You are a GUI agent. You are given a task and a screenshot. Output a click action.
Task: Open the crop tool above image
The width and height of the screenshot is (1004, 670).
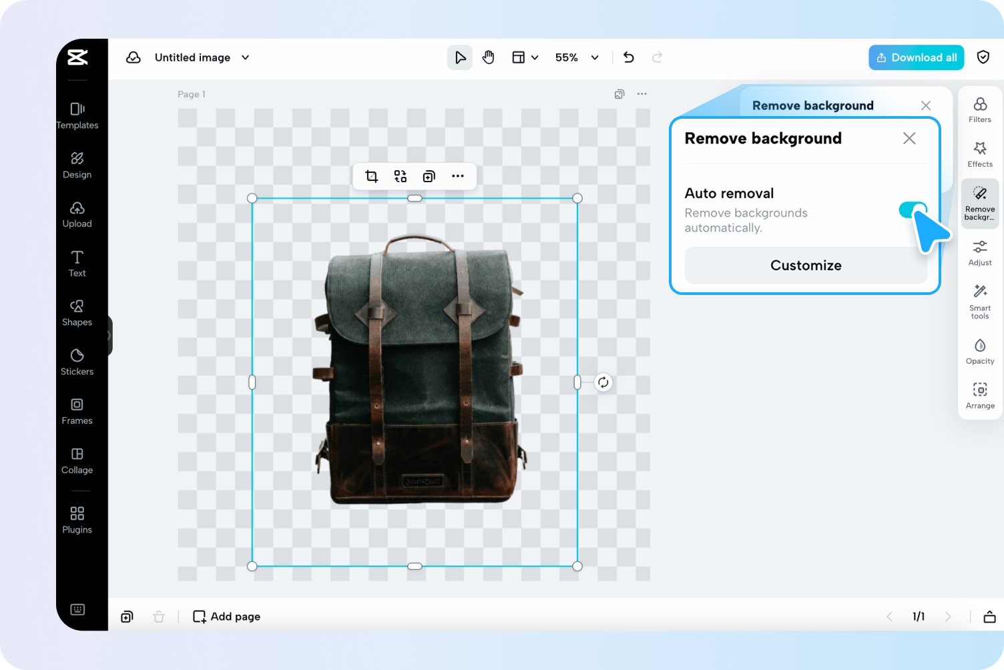coord(372,176)
